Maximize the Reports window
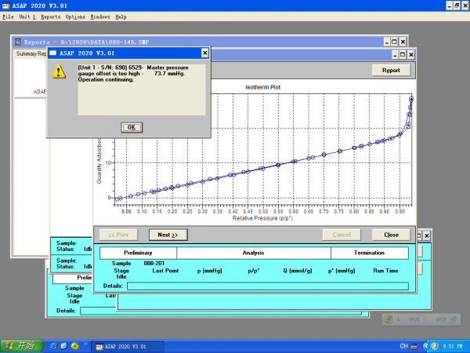 tap(395, 42)
